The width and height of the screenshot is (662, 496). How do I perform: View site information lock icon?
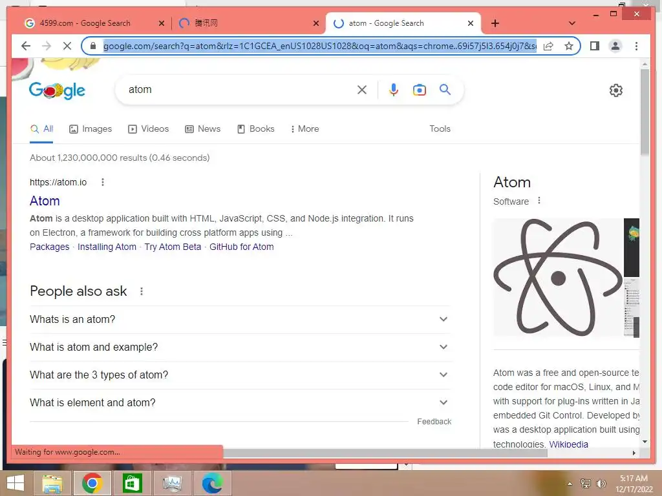pos(93,46)
